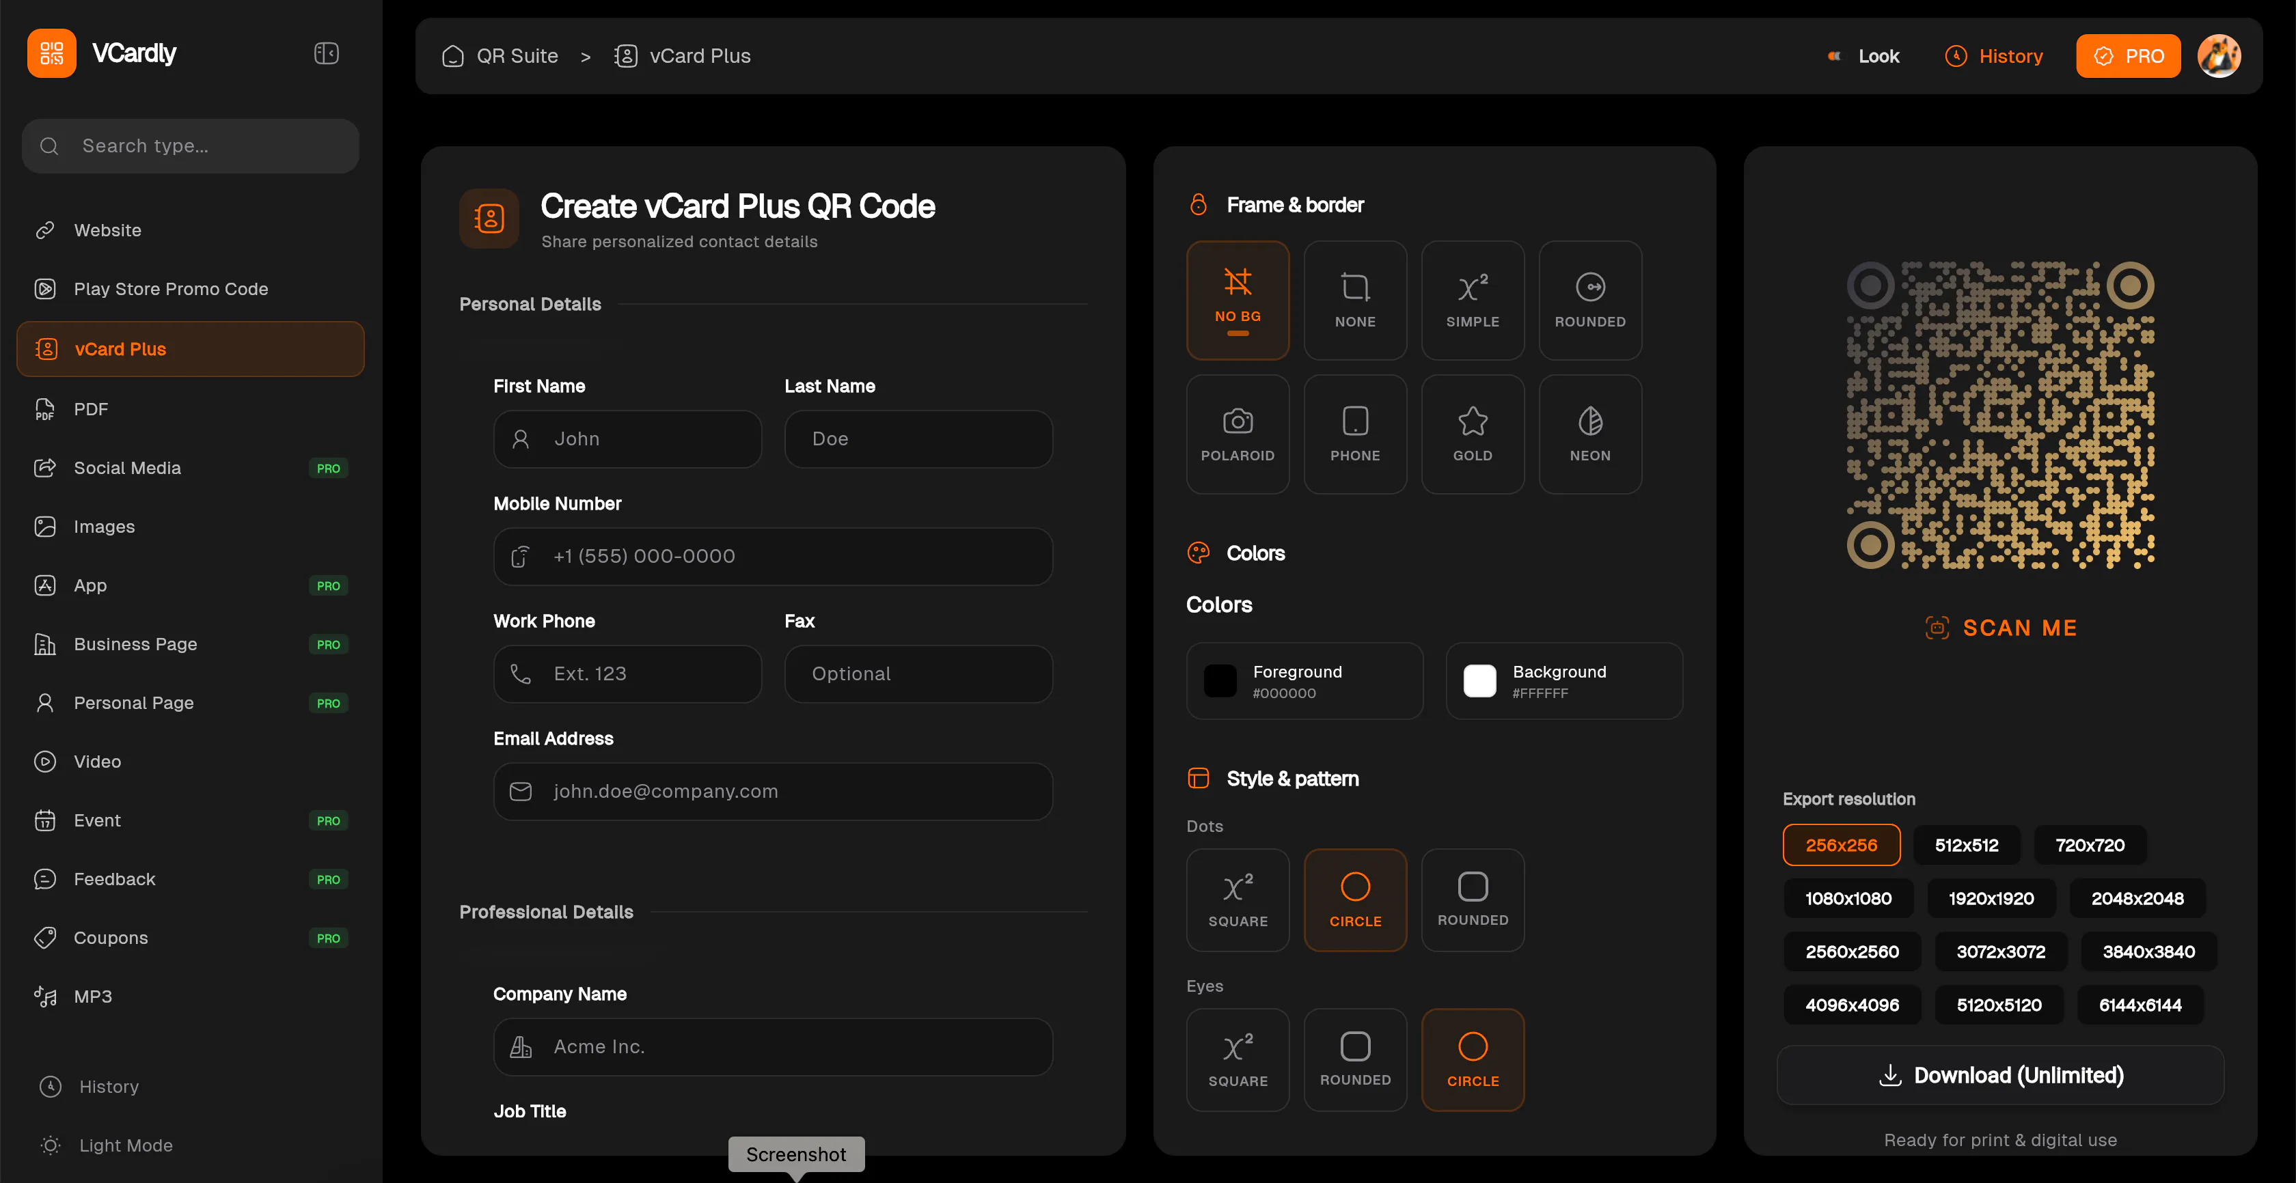Select 256x256 export resolution

(x=1842, y=846)
